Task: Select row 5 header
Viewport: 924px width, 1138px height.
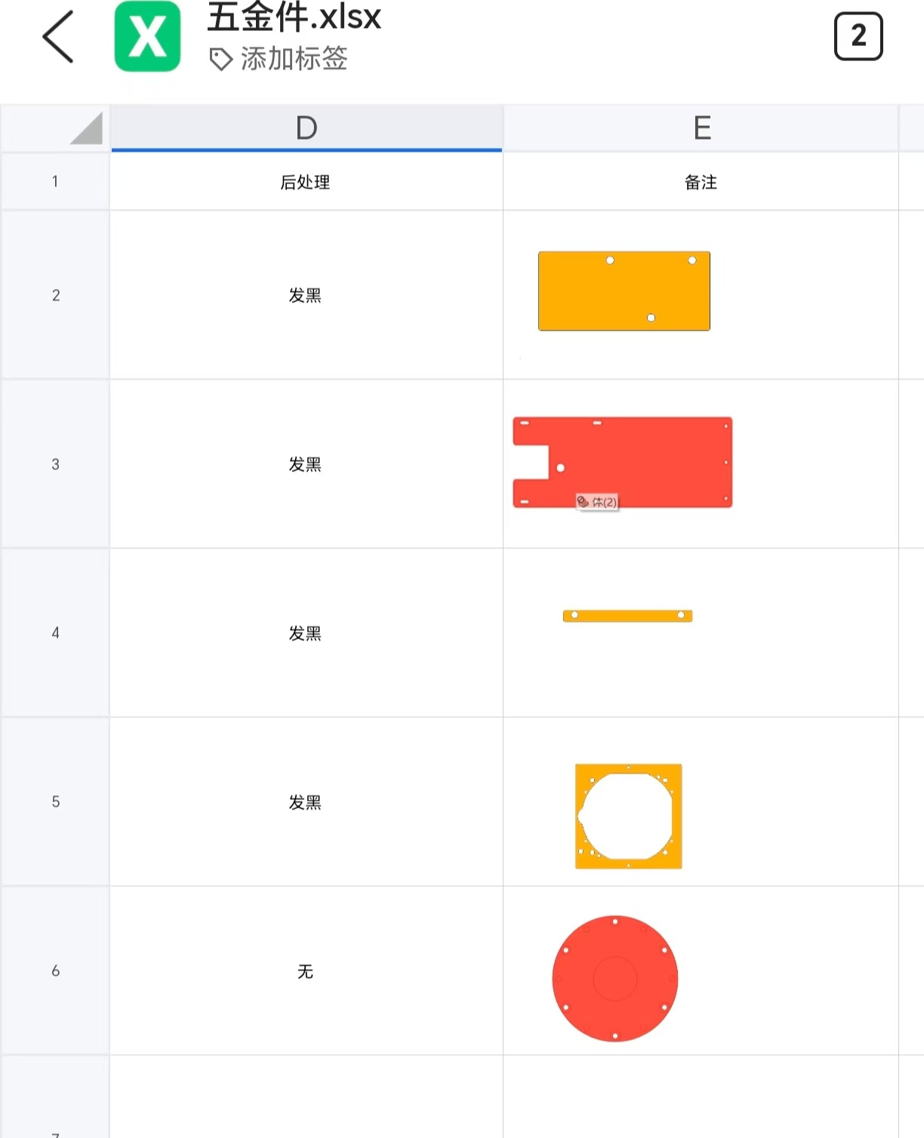Action: tap(55, 801)
